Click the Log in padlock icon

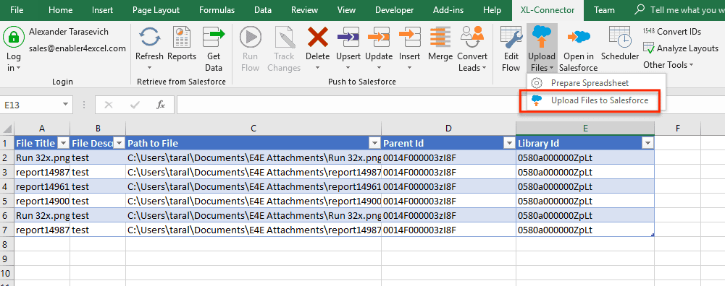tap(14, 37)
